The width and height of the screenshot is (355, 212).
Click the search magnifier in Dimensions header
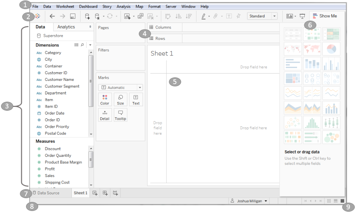pyautogui.click(x=82, y=45)
